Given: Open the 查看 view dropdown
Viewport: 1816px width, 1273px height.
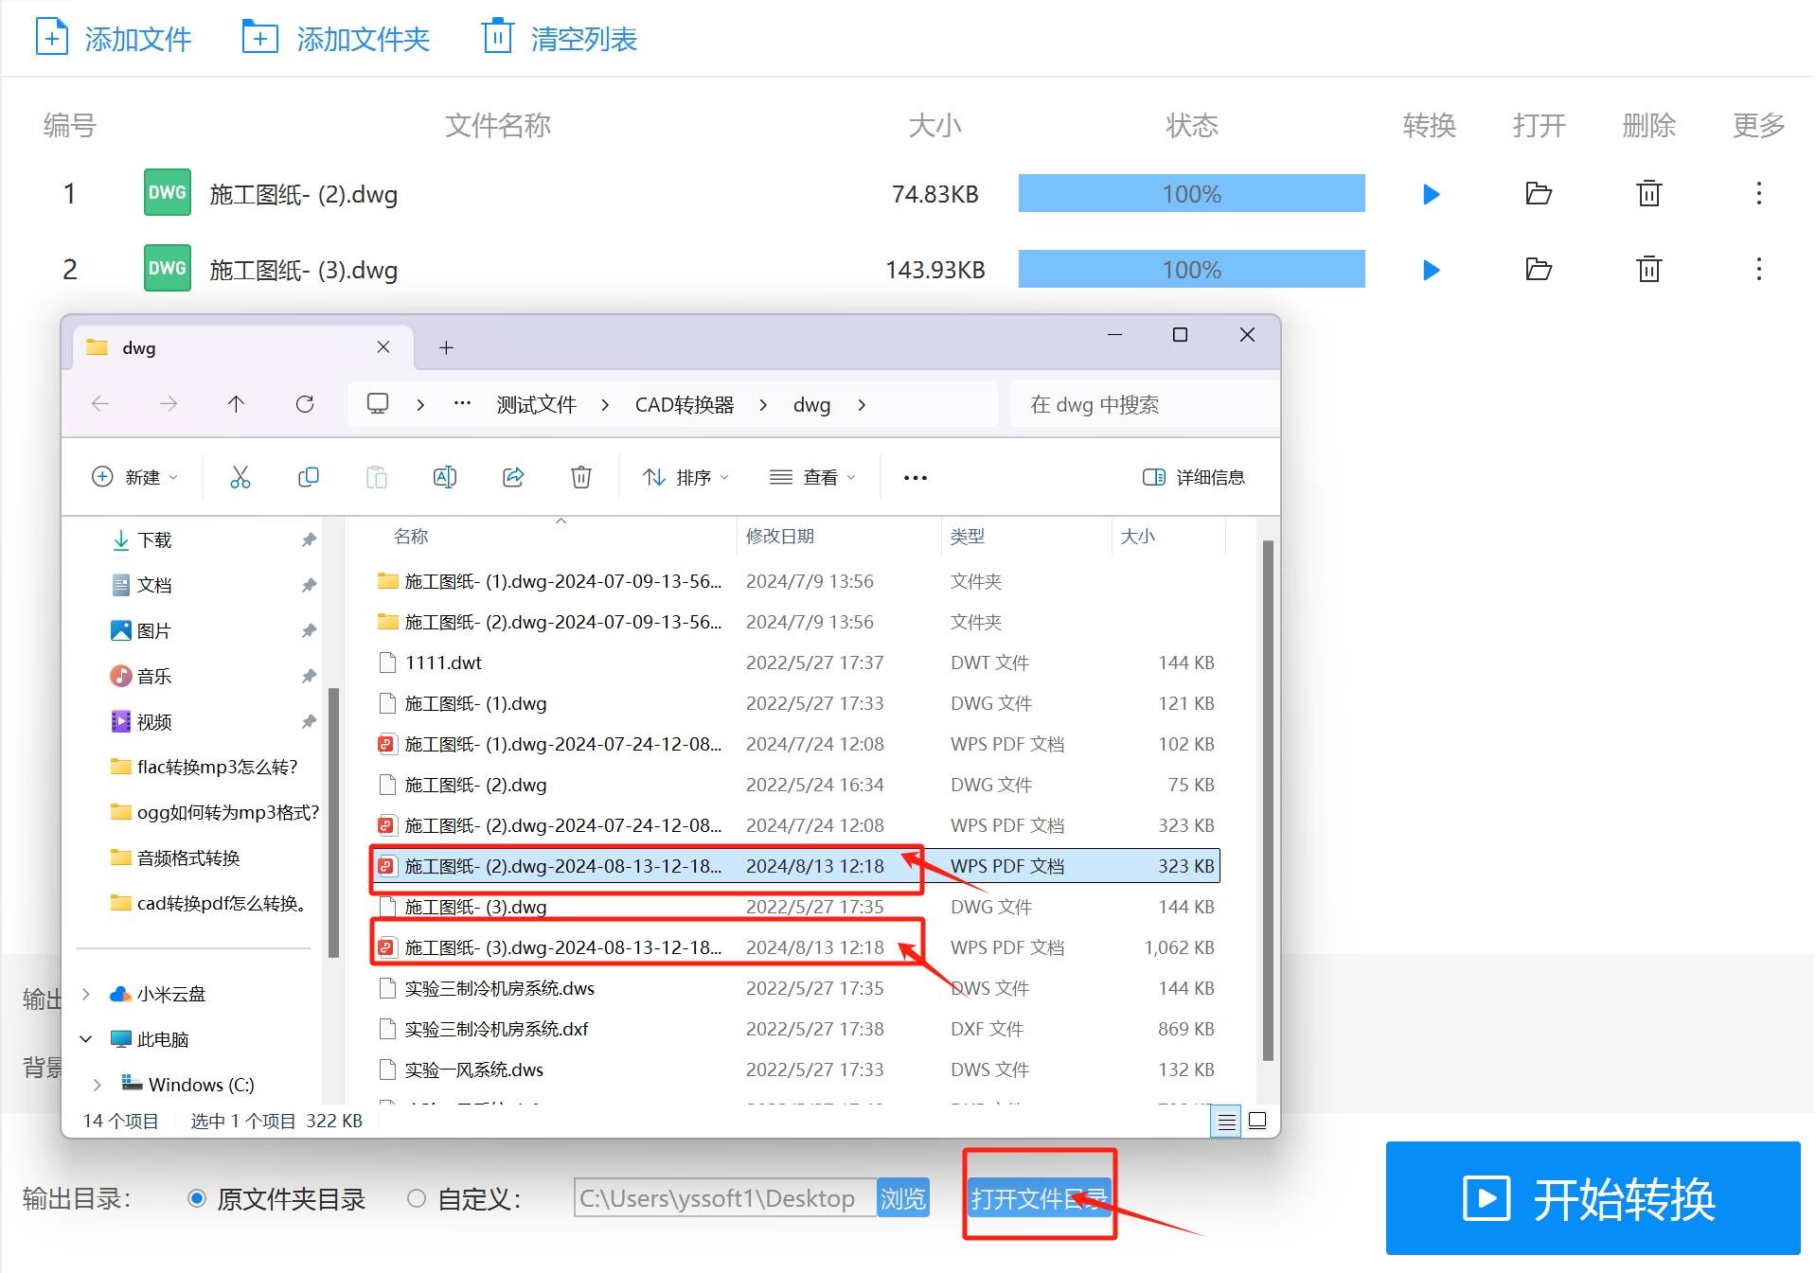Looking at the screenshot, I should (x=812, y=477).
